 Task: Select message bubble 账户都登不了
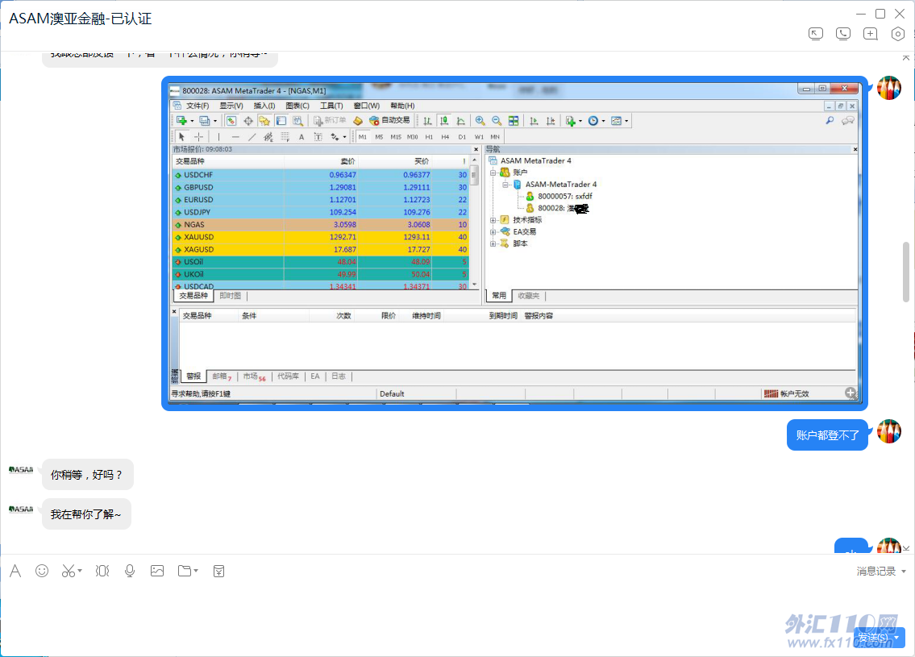tap(827, 435)
